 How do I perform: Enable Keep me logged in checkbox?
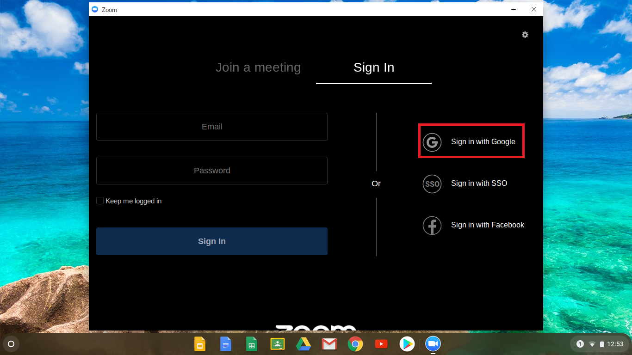click(x=100, y=201)
